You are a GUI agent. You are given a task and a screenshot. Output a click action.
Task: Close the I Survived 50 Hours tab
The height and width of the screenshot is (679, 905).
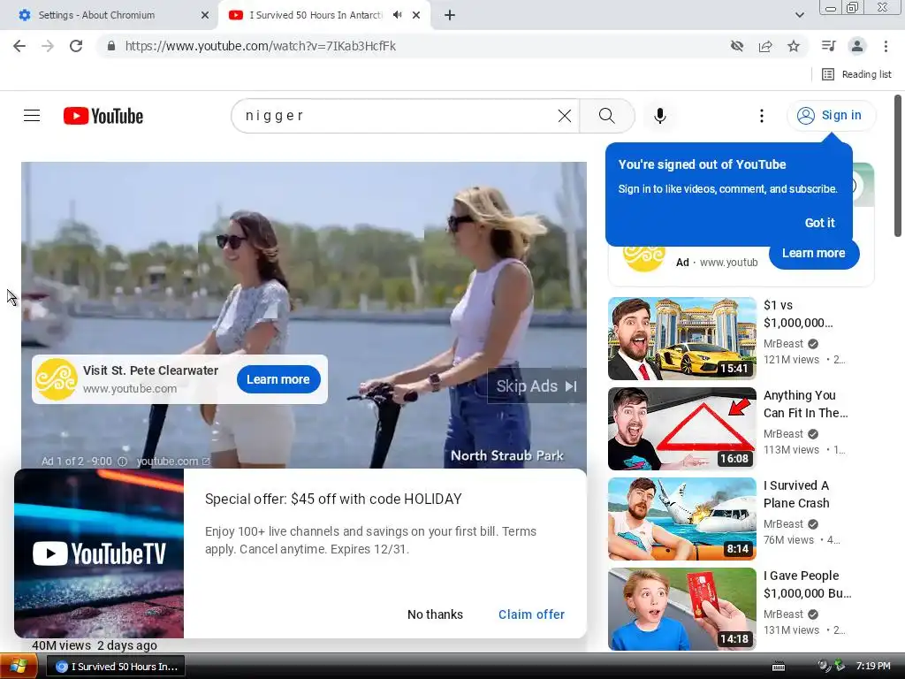click(x=416, y=15)
